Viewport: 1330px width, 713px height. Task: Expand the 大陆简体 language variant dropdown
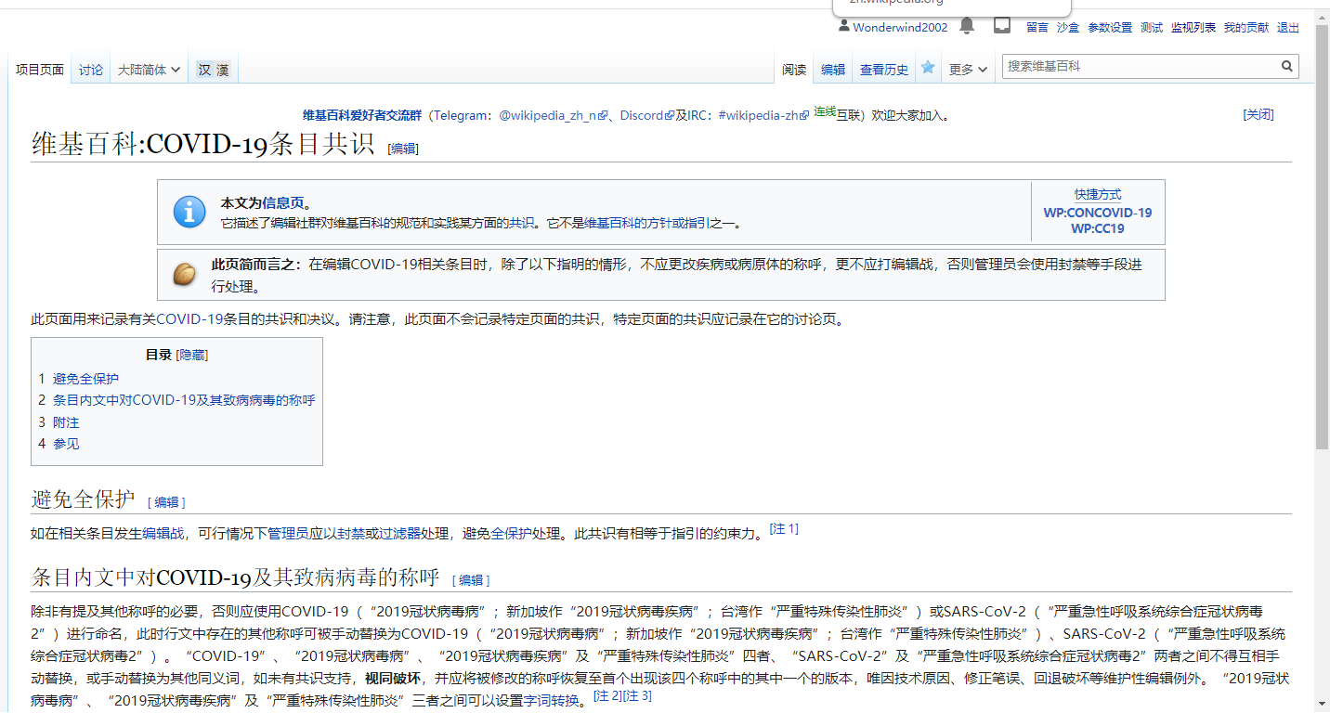coord(149,70)
